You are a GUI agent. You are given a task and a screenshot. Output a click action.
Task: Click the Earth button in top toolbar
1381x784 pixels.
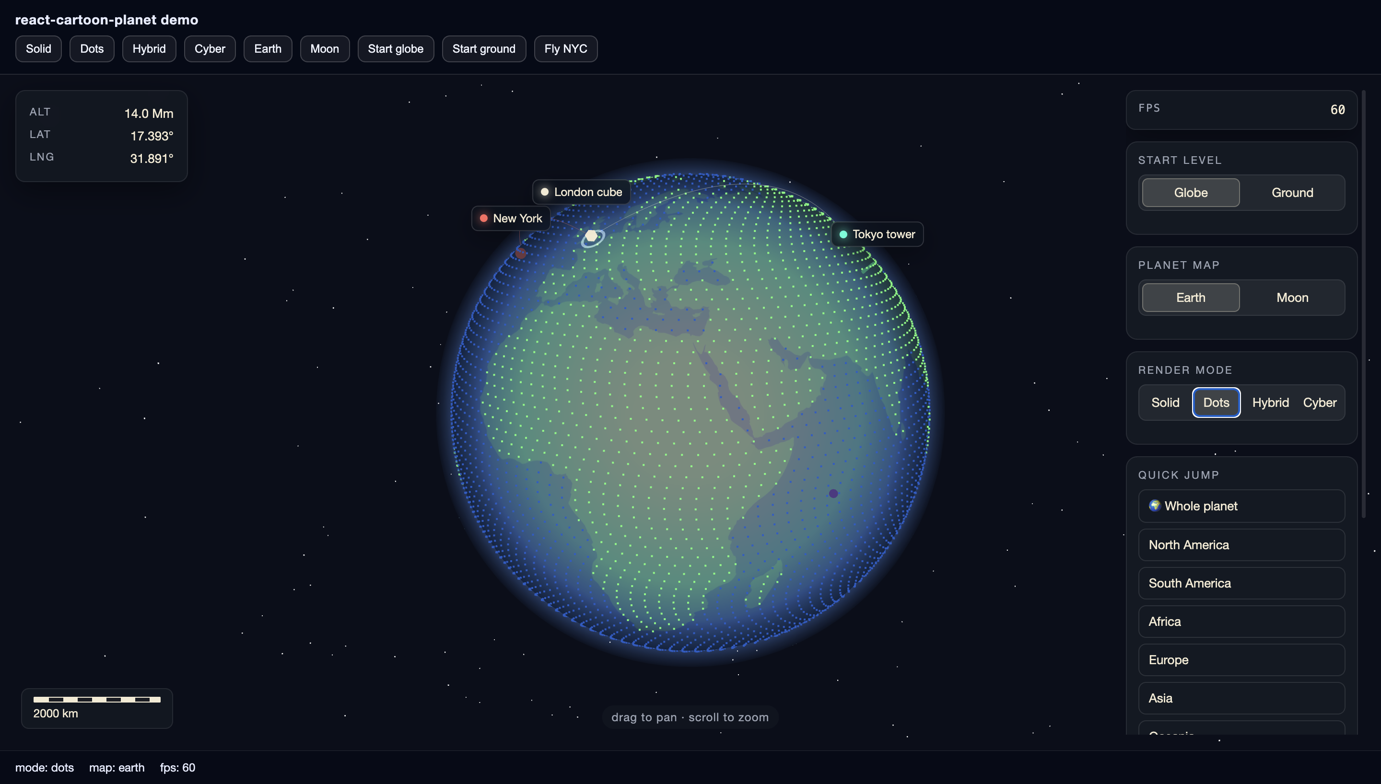point(268,49)
